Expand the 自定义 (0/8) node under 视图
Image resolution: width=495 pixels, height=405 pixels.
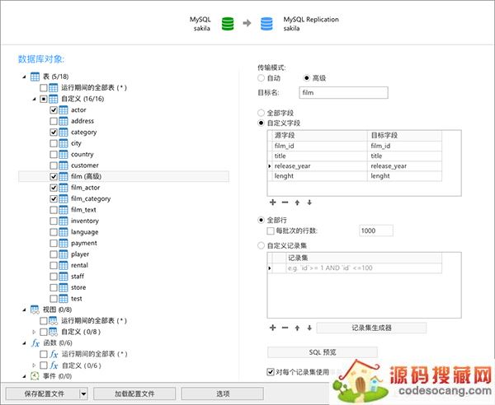[x=35, y=332]
